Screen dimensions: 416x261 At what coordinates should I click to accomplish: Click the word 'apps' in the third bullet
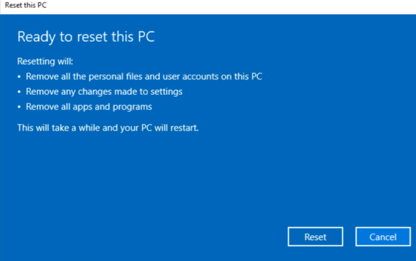tap(84, 107)
